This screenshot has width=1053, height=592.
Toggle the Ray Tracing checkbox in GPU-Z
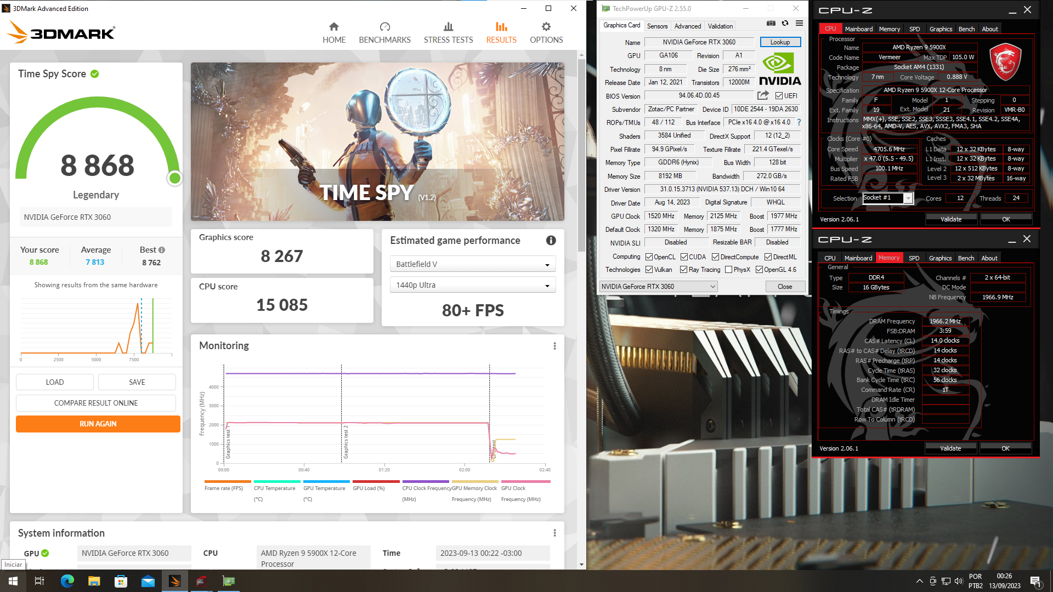click(x=683, y=269)
